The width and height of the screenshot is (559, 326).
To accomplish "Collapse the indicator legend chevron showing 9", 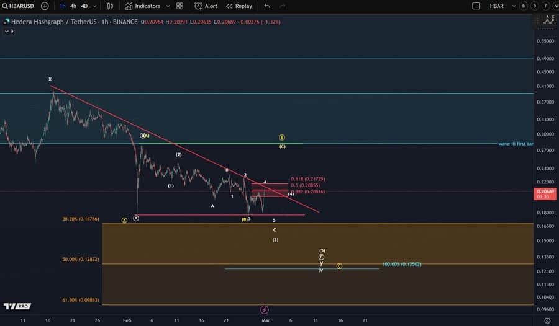I will click(x=9, y=32).
